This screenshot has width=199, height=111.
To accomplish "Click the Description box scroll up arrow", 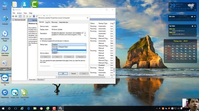I will point(85,33).
